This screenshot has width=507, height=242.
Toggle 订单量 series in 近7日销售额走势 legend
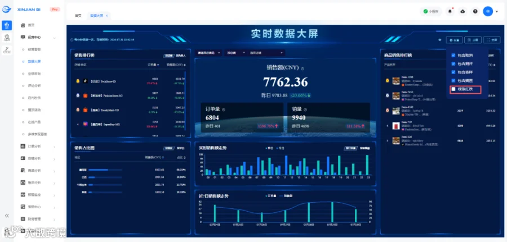point(270,196)
